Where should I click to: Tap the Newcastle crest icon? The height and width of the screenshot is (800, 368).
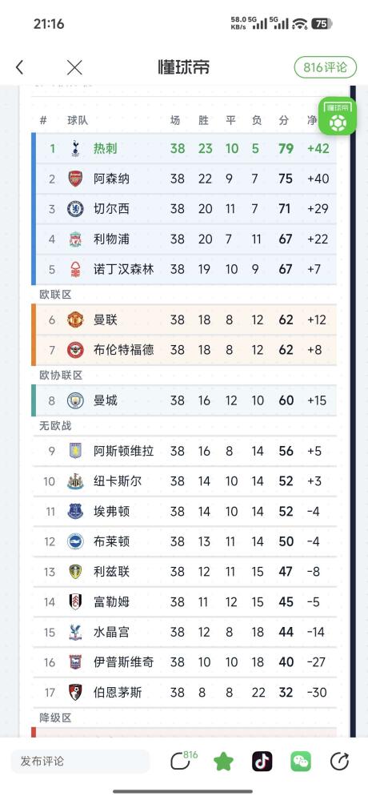(x=75, y=481)
